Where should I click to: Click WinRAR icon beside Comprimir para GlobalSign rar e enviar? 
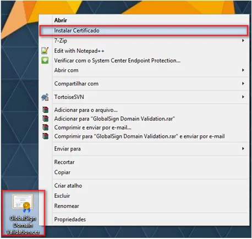(x=45, y=136)
